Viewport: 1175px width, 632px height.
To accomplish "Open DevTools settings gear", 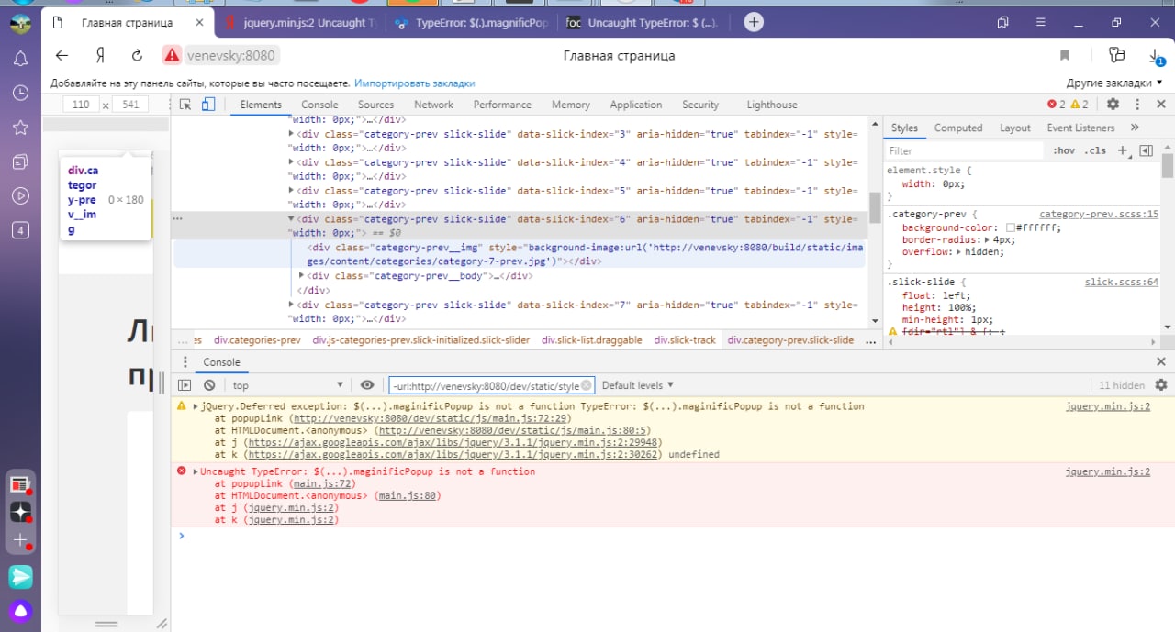I will [1113, 105].
